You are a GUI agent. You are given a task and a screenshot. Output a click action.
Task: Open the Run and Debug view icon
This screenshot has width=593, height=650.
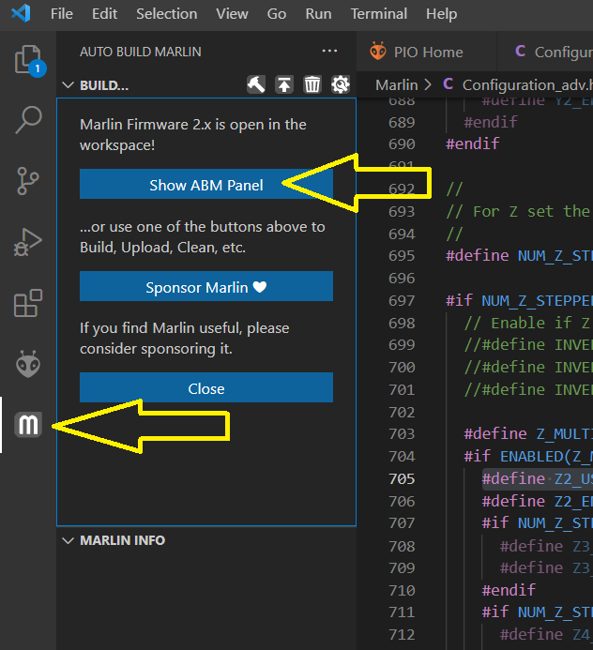[28, 242]
